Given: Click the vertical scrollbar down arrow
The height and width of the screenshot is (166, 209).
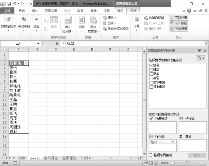Looking at the screenshot, I should [x=144, y=154].
